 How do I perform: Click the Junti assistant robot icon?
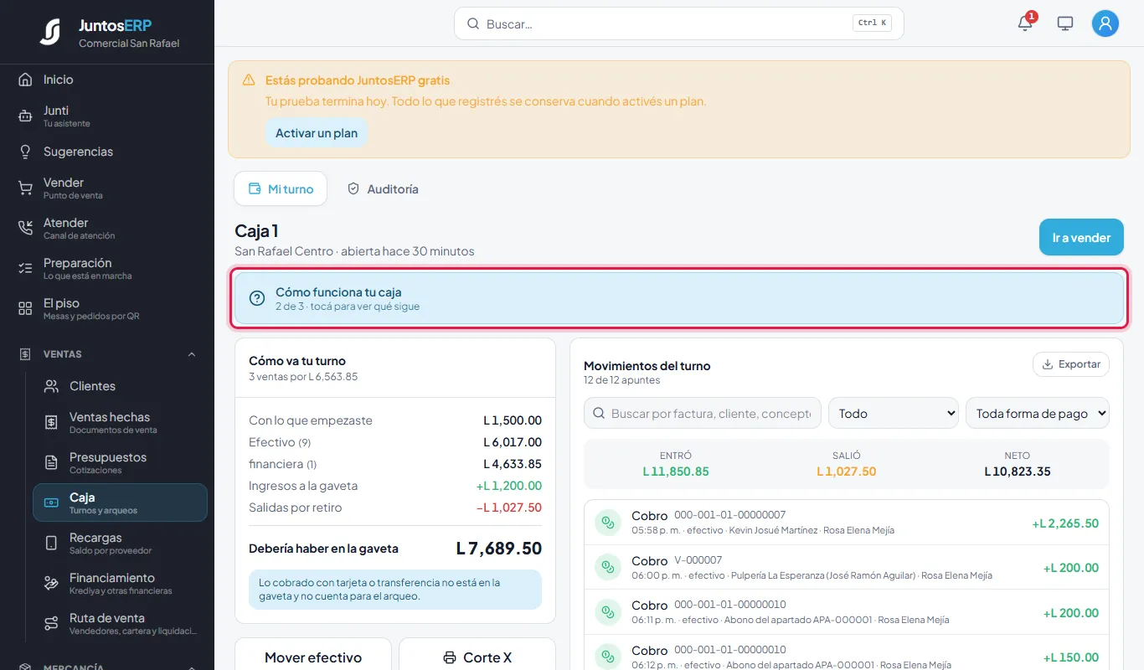25,116
